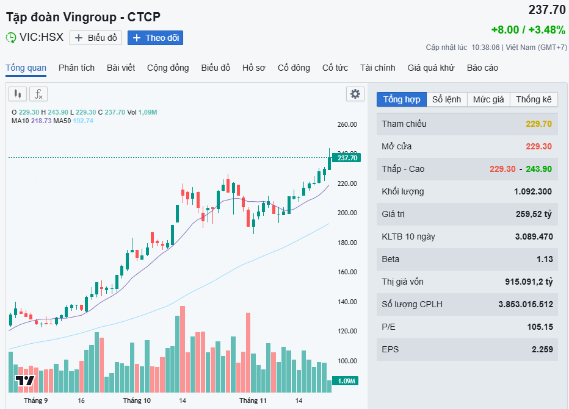Switch panel to Sổ lệnh
The height and width of the screenshot is (409, 569).
[446, 99]
